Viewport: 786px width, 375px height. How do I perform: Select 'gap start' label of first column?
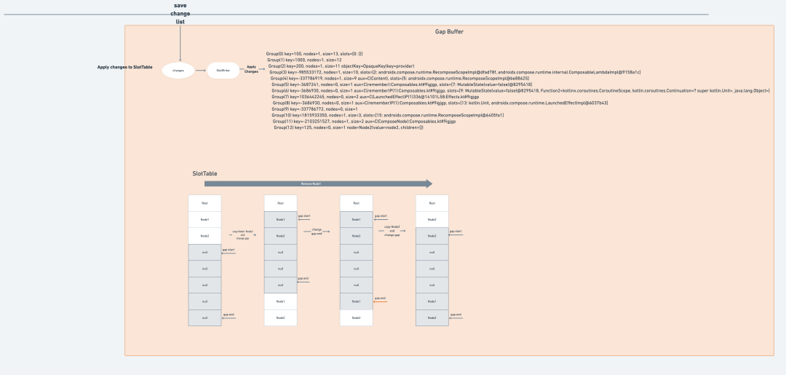[229, 249]
